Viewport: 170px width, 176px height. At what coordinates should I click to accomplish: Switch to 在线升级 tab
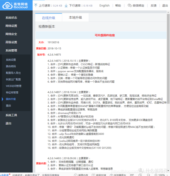click(48, 18)
